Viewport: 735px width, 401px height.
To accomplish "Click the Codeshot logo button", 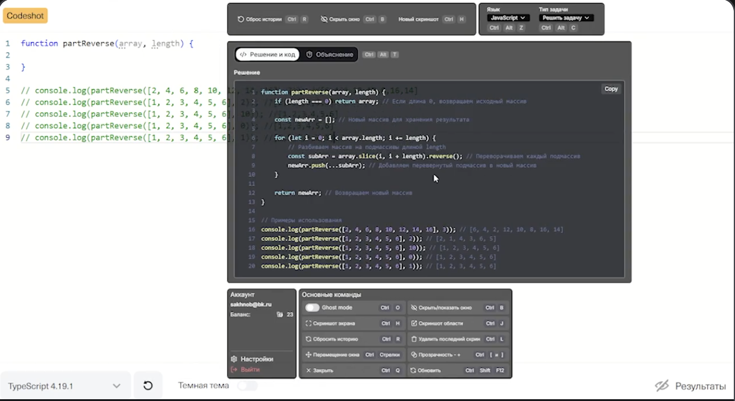I will pos(25,16).
